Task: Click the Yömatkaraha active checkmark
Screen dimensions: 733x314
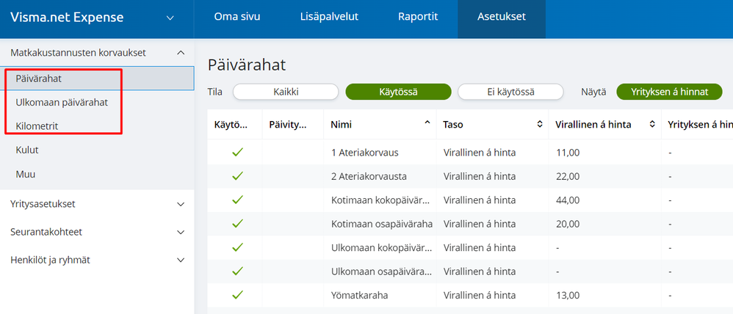Action: click(238, 294)
